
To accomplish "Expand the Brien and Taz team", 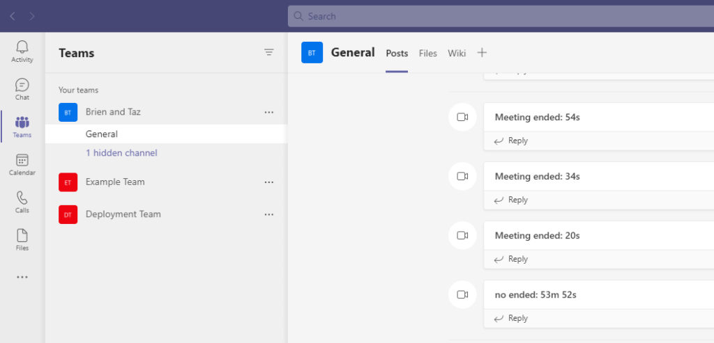I will coord(113,112).
